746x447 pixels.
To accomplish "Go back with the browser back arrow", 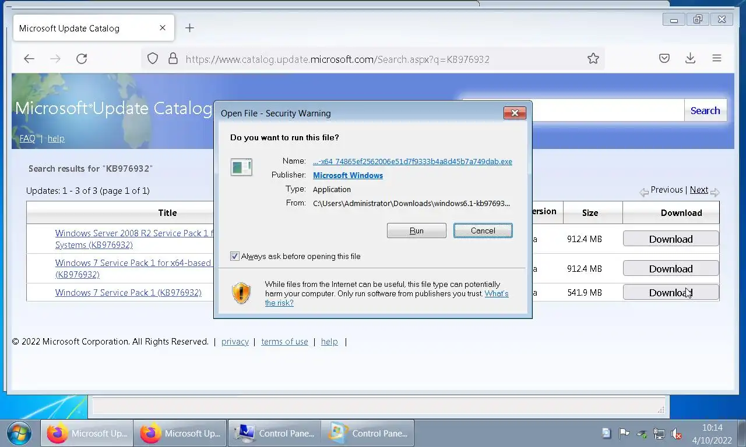I will [x=29, y=58].
